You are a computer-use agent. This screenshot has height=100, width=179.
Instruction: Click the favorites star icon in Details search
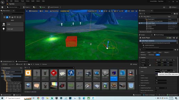pos(175,50)
